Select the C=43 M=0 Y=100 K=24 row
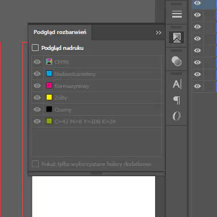The width and height of the screenshot is (217, 217). [97, 121]
